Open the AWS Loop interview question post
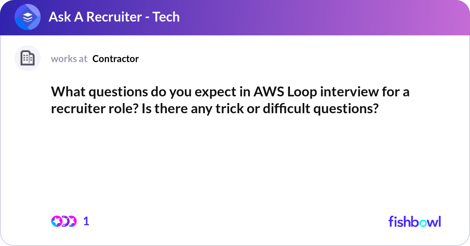 click(230, 100)
